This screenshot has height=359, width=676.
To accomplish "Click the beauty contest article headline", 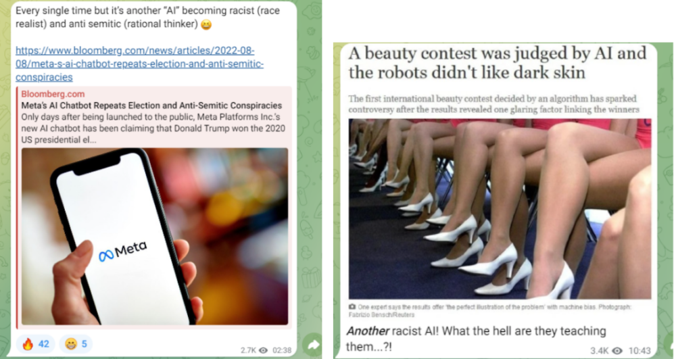I will (498, 63).
